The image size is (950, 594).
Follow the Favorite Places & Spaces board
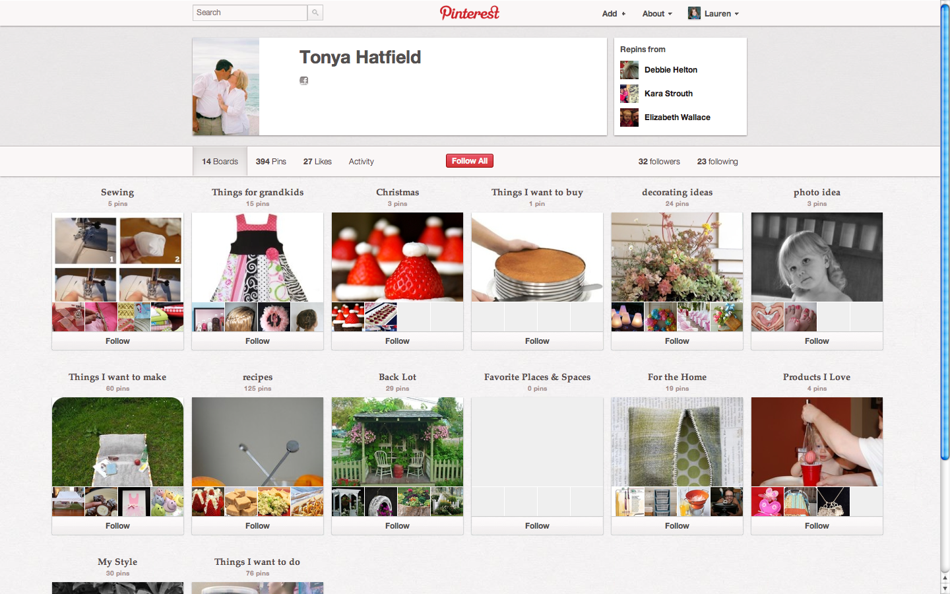tap(537, 526)
